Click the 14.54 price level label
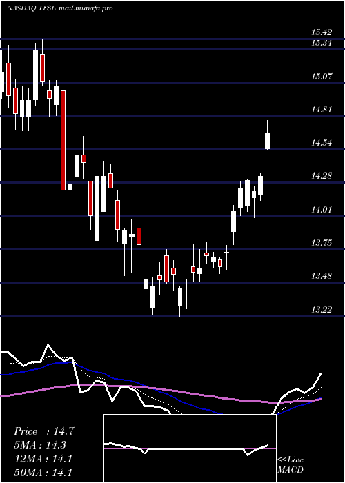This screenshot has width=345, height=483. [322, 143]
